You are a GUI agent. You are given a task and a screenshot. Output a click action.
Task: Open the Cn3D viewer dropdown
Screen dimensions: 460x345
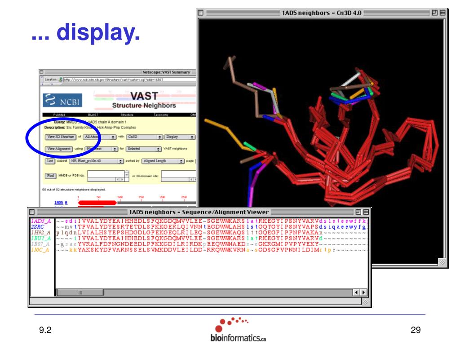click(144, 137)
